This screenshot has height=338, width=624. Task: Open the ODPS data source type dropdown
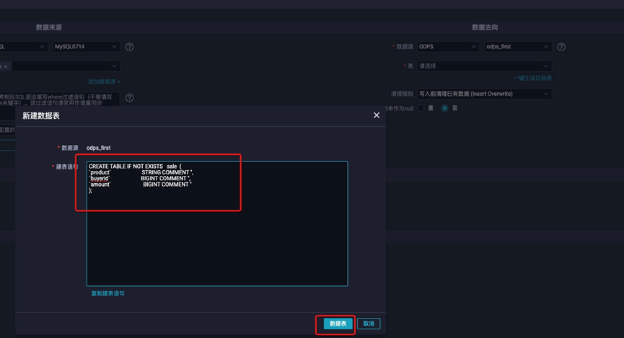click(x=448, y=47)
